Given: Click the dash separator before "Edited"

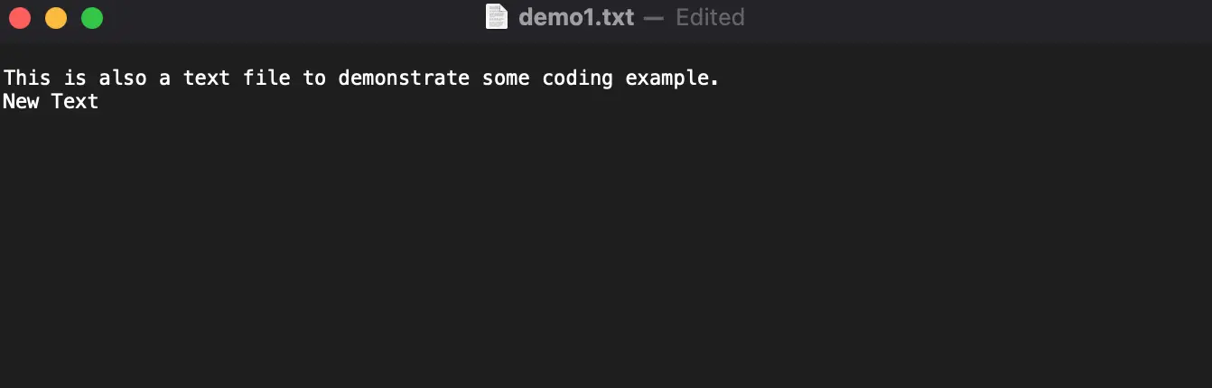Looking at the screenshot, I should tap(655, 17).
